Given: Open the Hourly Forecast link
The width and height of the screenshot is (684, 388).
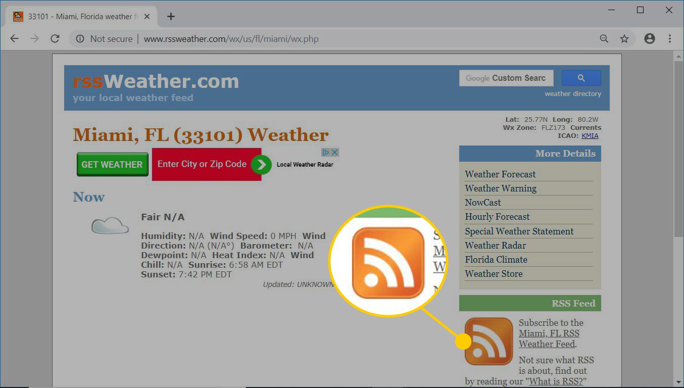Looking at the screenshot, I should click(497, 217).
